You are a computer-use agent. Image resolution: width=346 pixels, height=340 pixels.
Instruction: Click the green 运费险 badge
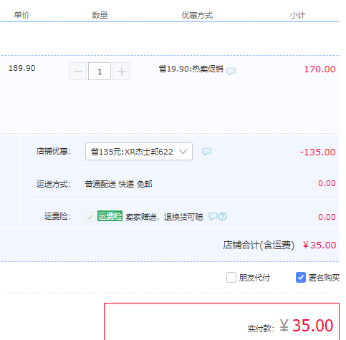pyautogui.click(x=110, y=216)
